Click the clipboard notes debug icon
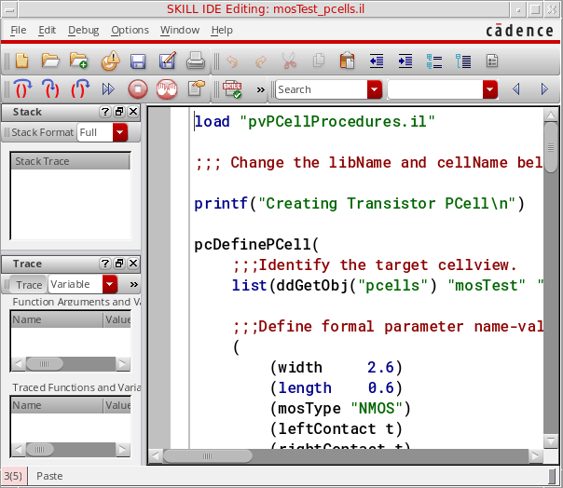The image size is (563, 488). [196, 88]
